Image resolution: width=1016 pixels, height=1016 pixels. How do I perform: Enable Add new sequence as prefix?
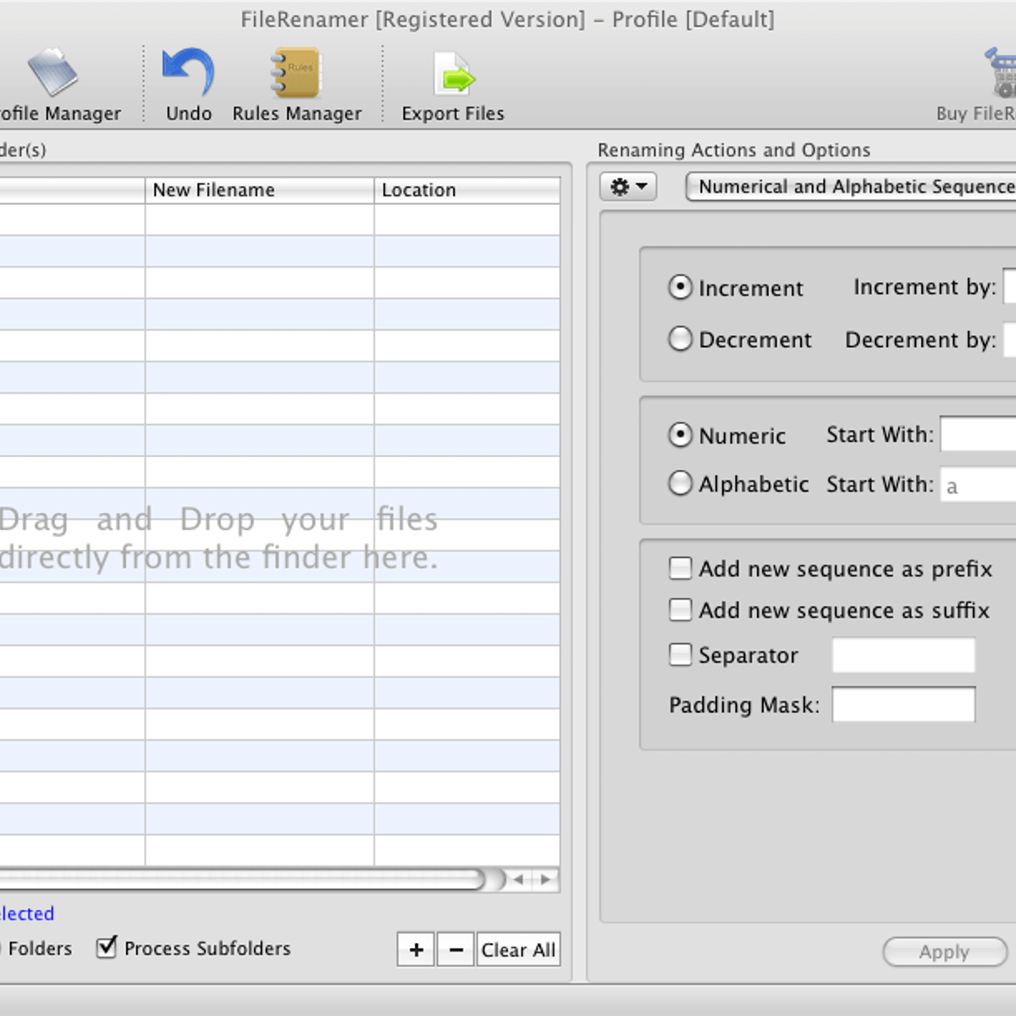click(681, 568)
